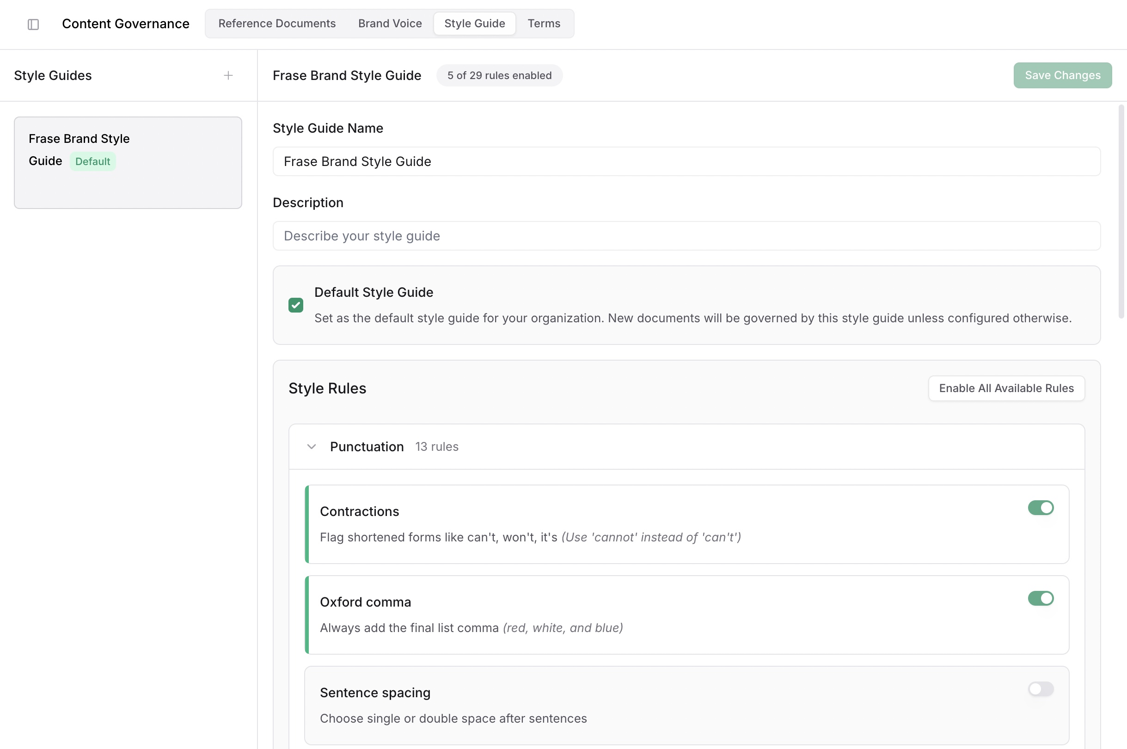1127x749 pixels.
Task: Enable the Sentence spacing toggle
Action: click(1041, 689)
